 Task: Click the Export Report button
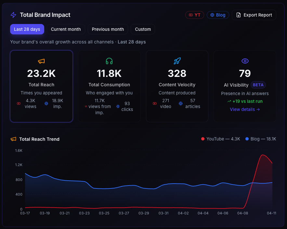pos(254,15)
